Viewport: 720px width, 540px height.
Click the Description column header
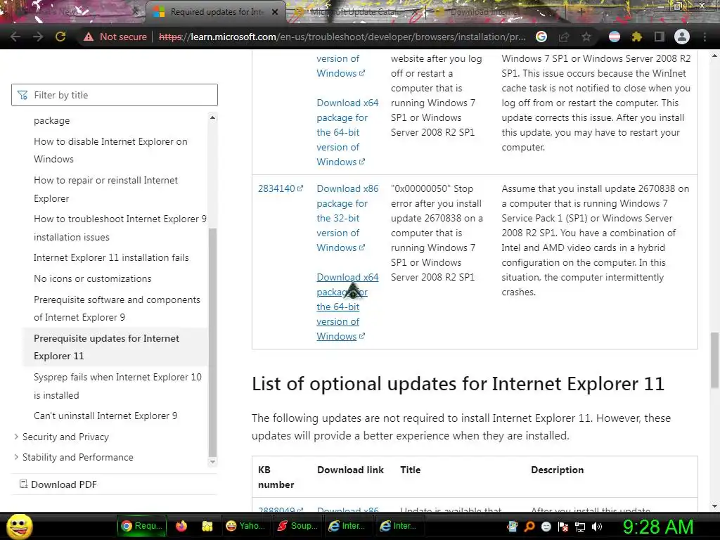(557, 470)
